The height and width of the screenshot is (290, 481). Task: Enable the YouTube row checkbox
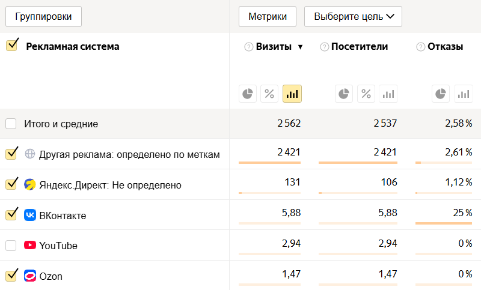11,245
